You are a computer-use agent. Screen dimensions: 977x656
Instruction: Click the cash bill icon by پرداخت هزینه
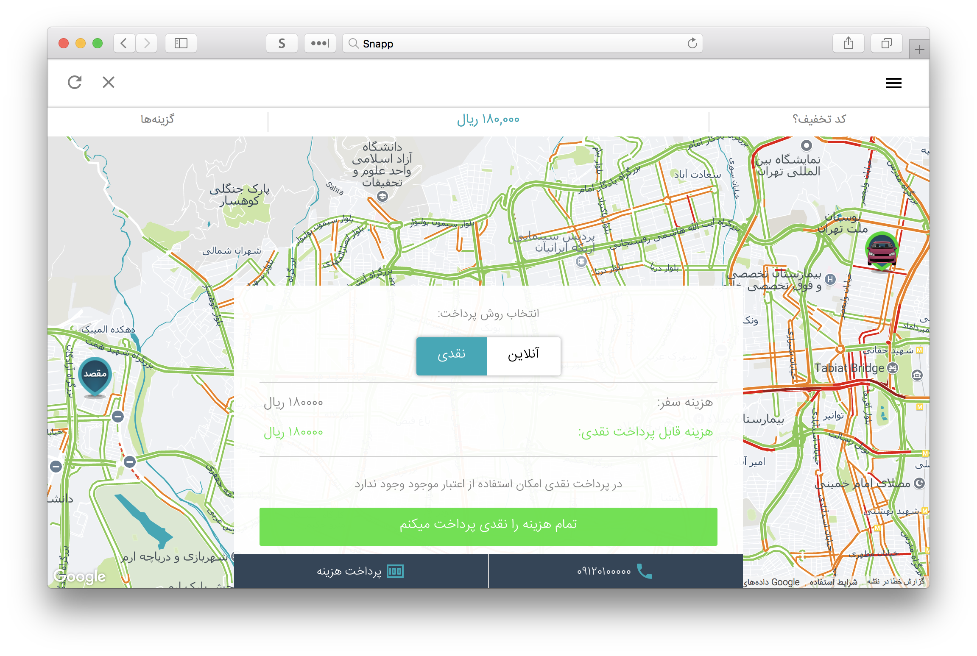395,571
